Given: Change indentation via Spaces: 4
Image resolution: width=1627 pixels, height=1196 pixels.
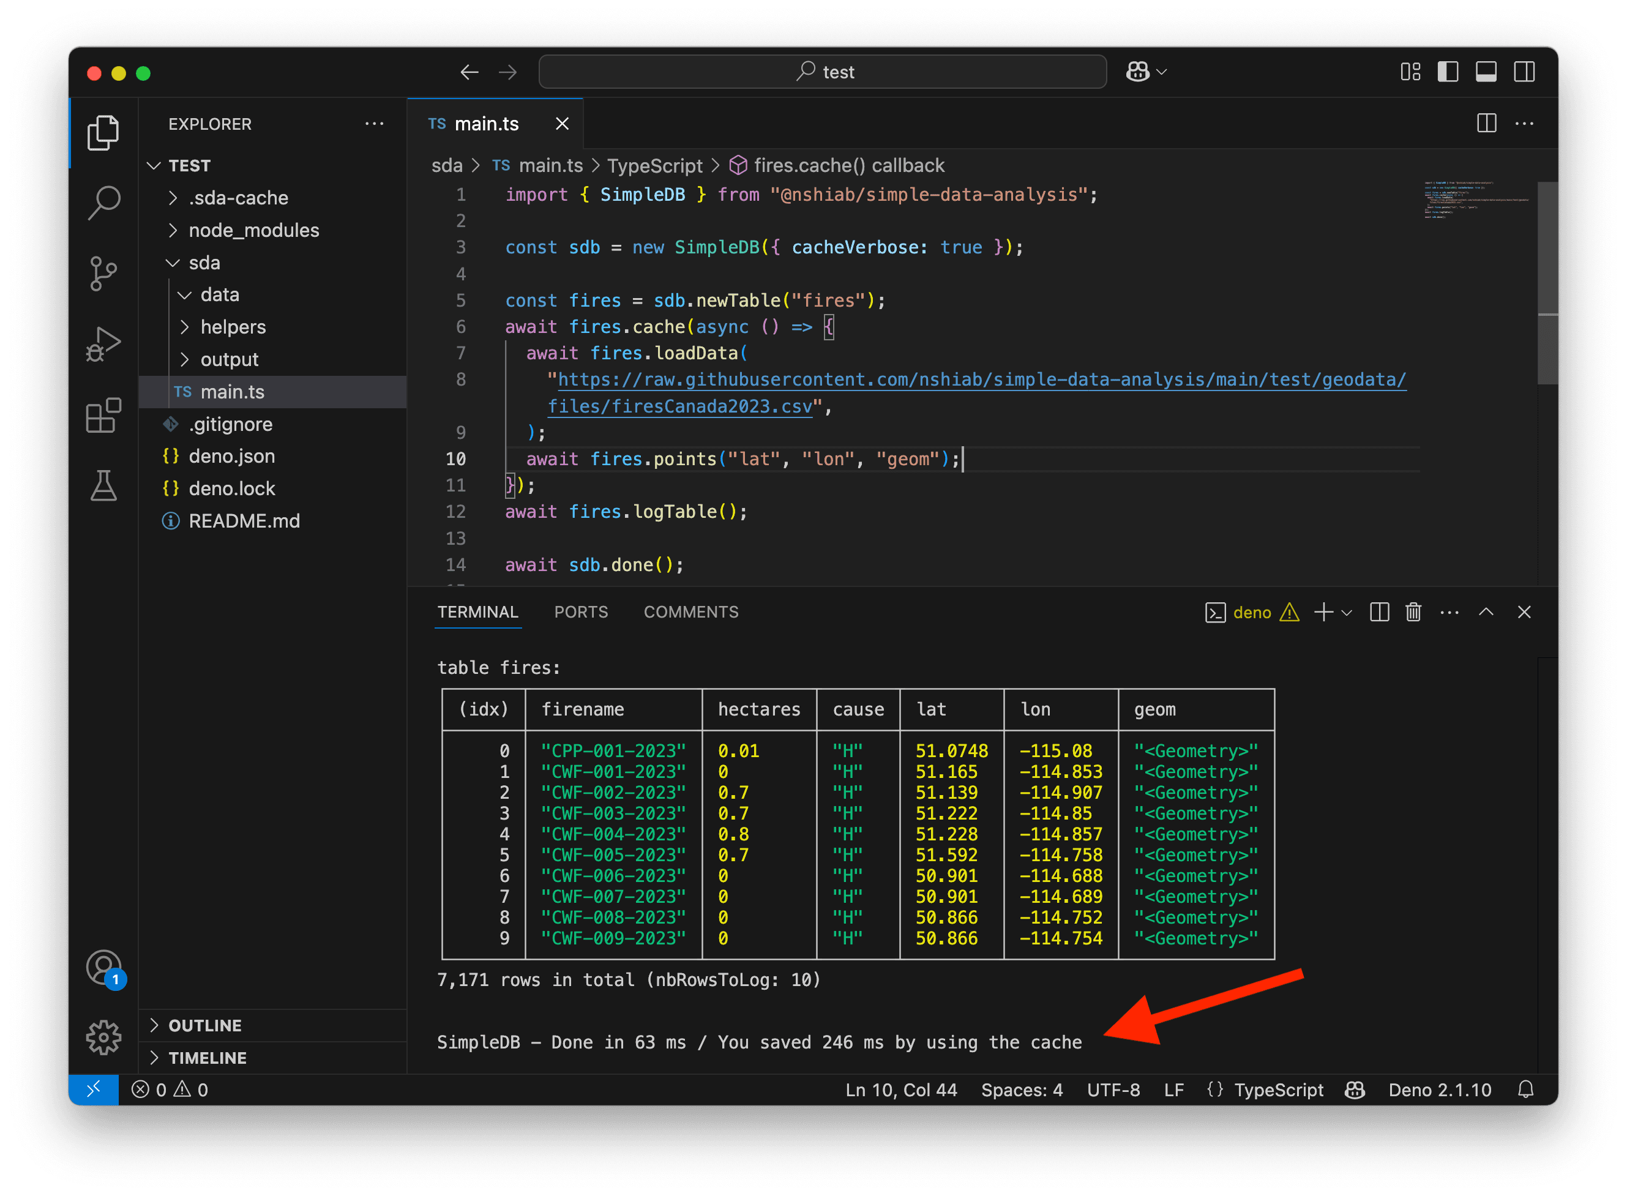Looking at the screenshot, I should tap(1022, 1089).
